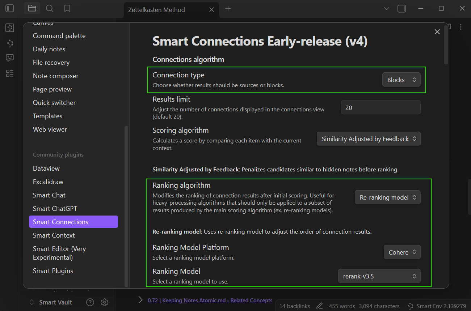This screenshot has height=311, width=471.
Task: Open the file explorer folder icon
Action: point(32,8)
